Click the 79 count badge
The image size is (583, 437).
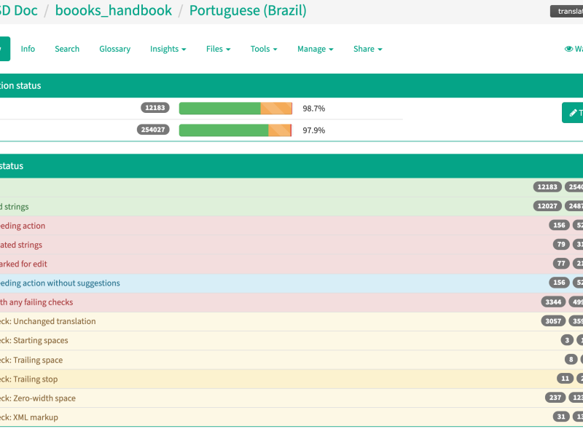pyautogui.click(x=561, y=245)
